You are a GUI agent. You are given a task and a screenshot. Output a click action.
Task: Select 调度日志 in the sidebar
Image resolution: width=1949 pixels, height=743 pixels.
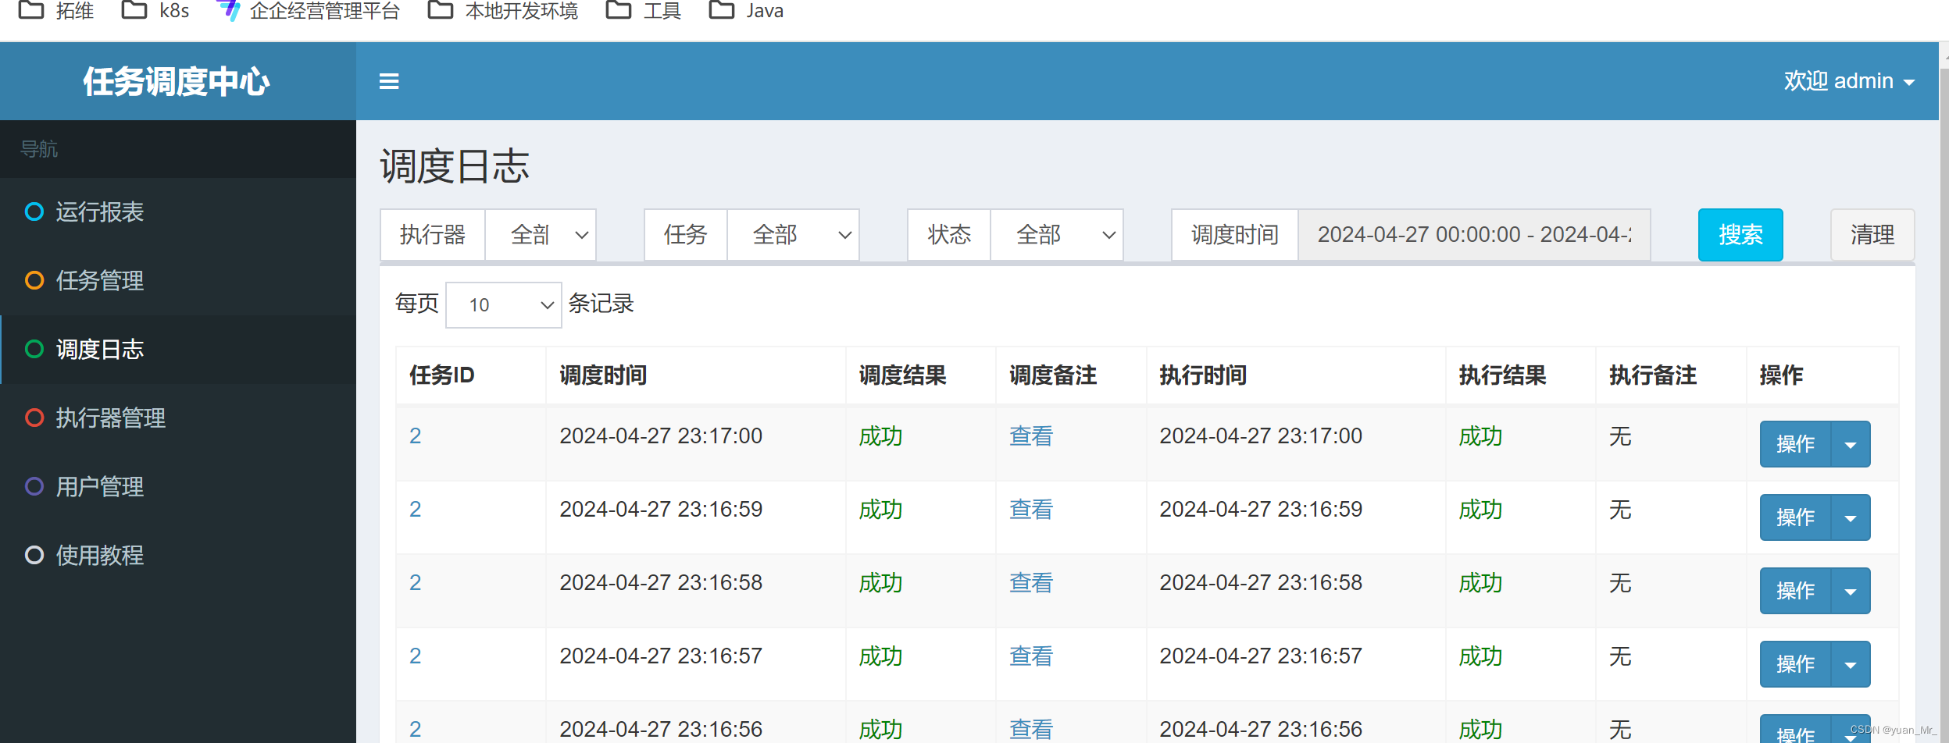click(178, 349)
